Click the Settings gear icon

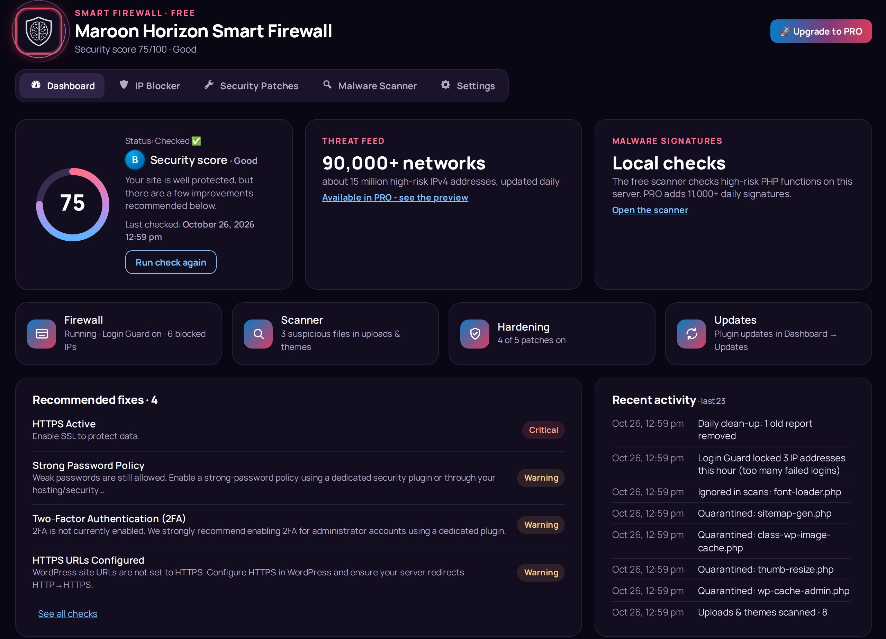446,85
